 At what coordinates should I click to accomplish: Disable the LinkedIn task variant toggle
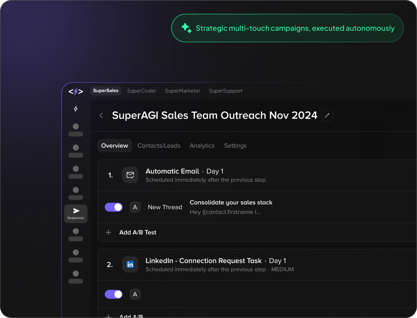pos(113,294)
